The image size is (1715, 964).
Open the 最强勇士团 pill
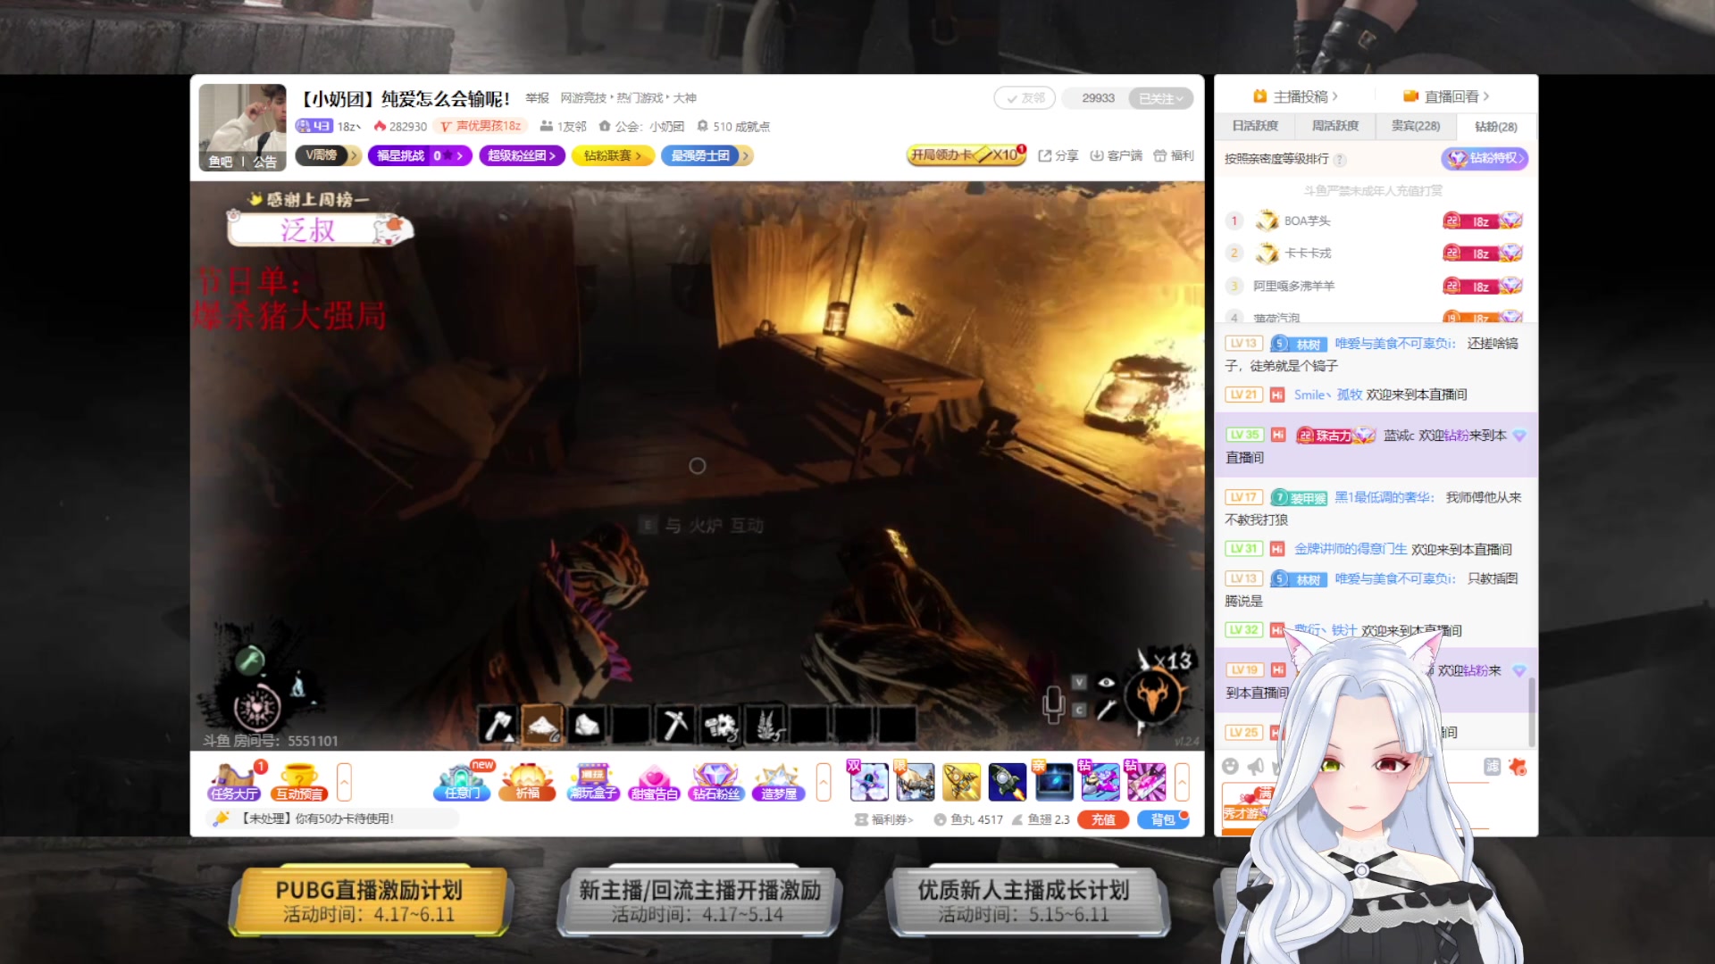coord(707,155)
